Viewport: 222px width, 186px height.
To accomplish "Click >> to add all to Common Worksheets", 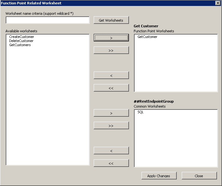I will [111, 125].
